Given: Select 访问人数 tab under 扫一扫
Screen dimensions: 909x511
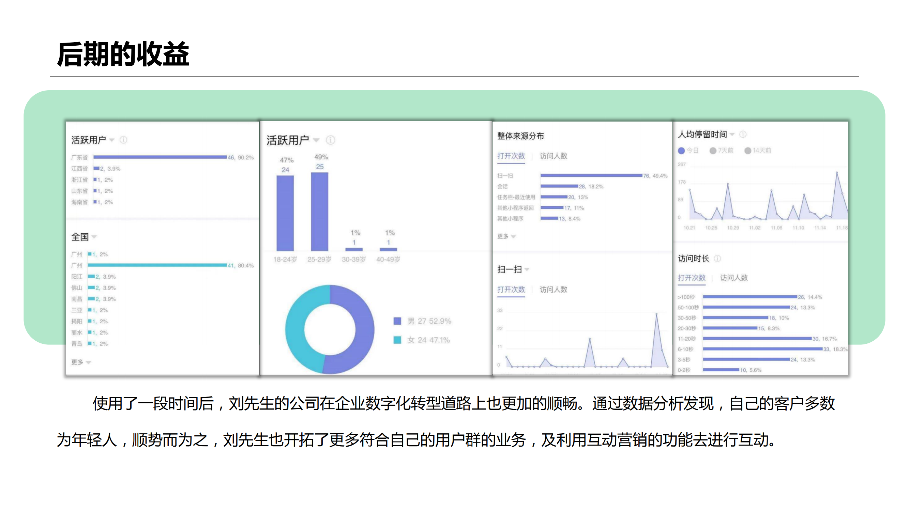Looking at the screenshot, I should 553,290.
